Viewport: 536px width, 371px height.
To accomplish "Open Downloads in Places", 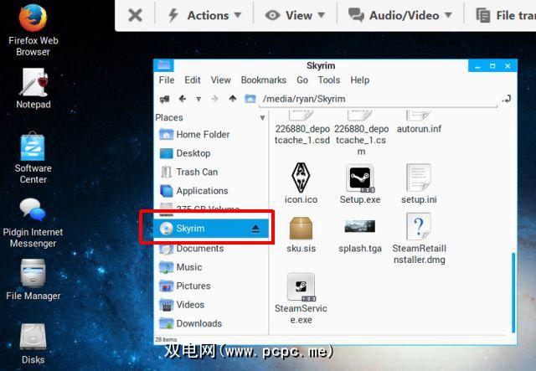I will pyautogui.click(x=211, y=324).
